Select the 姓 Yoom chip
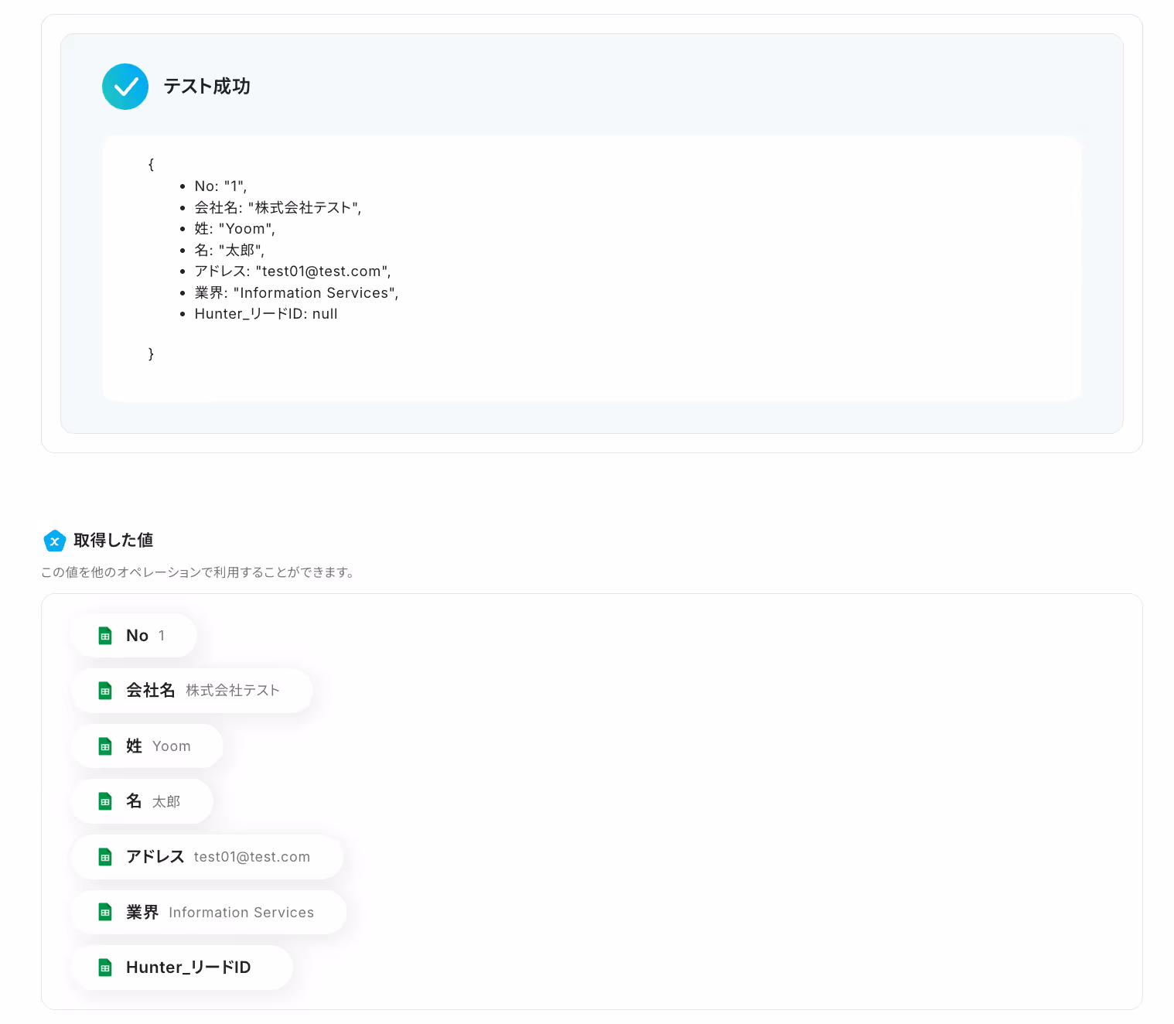 pos(147,746)
